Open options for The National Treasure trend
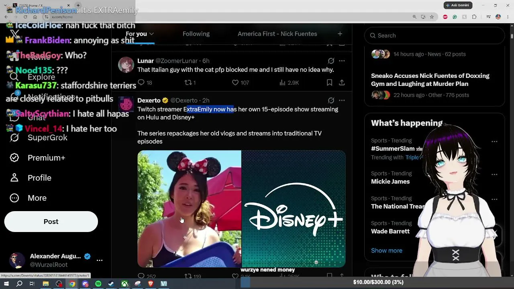 [494, 199]
